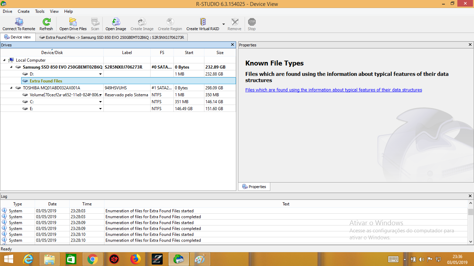Open the View menu
Image resolution: width=474 pixels, height=266 pixels.
(x=54, y=11)
